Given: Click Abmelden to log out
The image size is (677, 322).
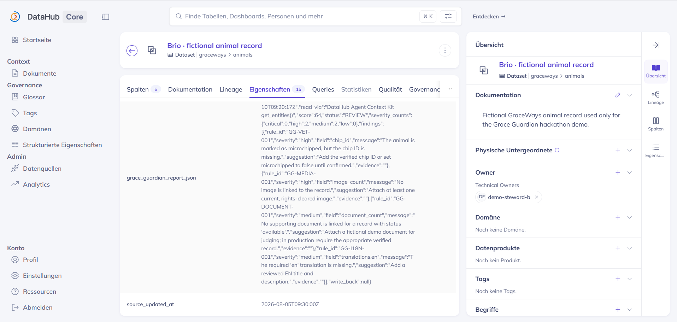Looking at the screenshot, I should point(32,308).
